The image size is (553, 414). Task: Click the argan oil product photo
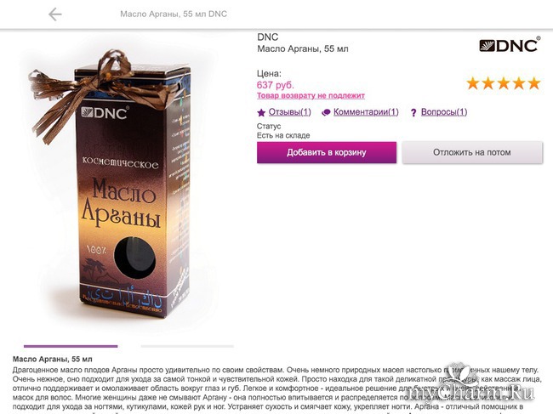coord(111,184)
